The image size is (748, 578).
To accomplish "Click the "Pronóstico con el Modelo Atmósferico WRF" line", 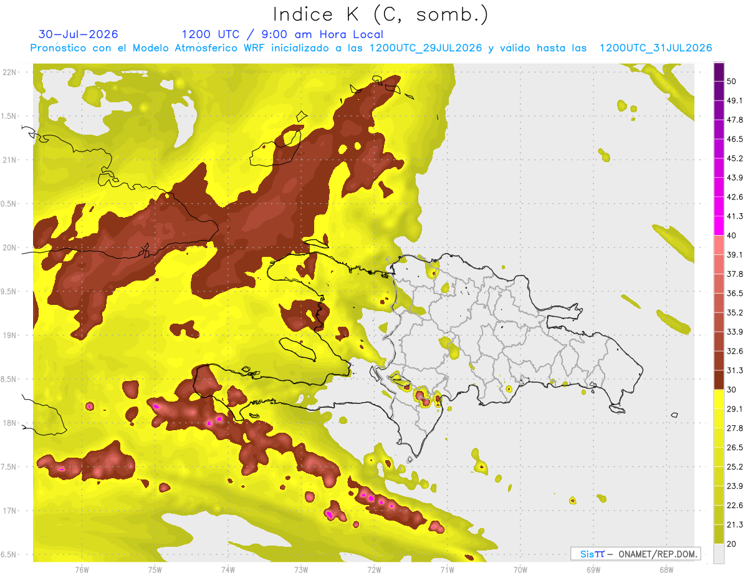I will [x=371, y=48].
